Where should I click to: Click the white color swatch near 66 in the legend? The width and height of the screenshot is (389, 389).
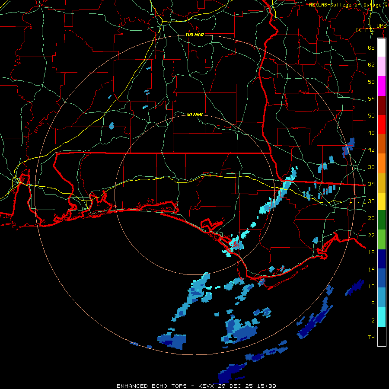(382, 48)
